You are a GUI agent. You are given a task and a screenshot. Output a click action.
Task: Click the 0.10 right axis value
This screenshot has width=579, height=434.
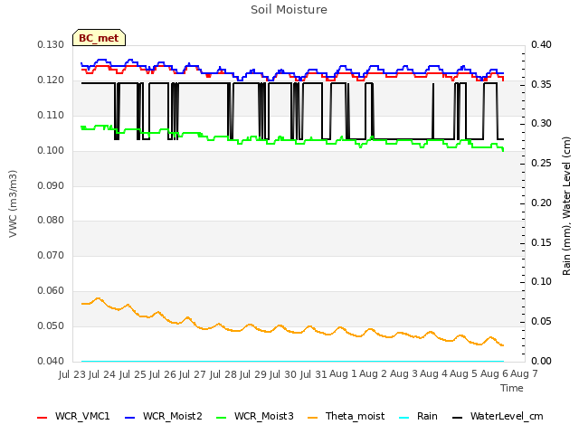tap(541, 282)
